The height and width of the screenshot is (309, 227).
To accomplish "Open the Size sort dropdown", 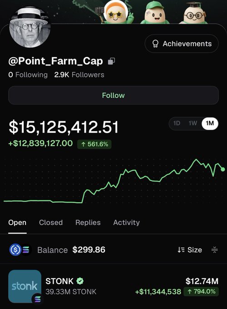I will 190,250.
